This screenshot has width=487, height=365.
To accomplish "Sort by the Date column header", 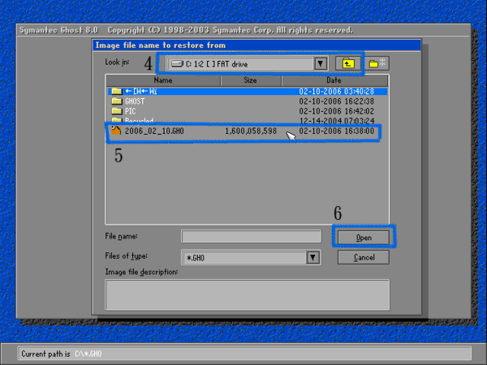I will click(334, 80).
